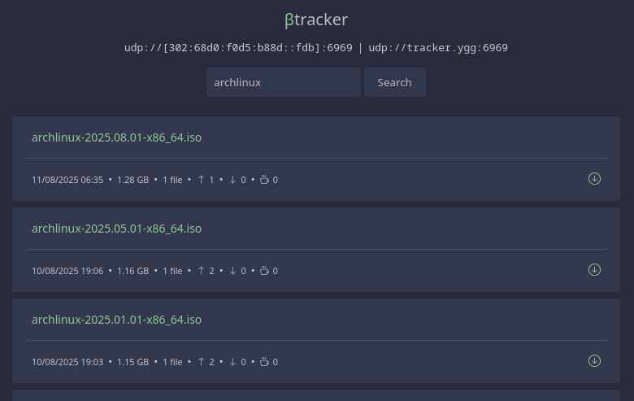Click the date 10/08/2025 19:06

click(67, 271)
